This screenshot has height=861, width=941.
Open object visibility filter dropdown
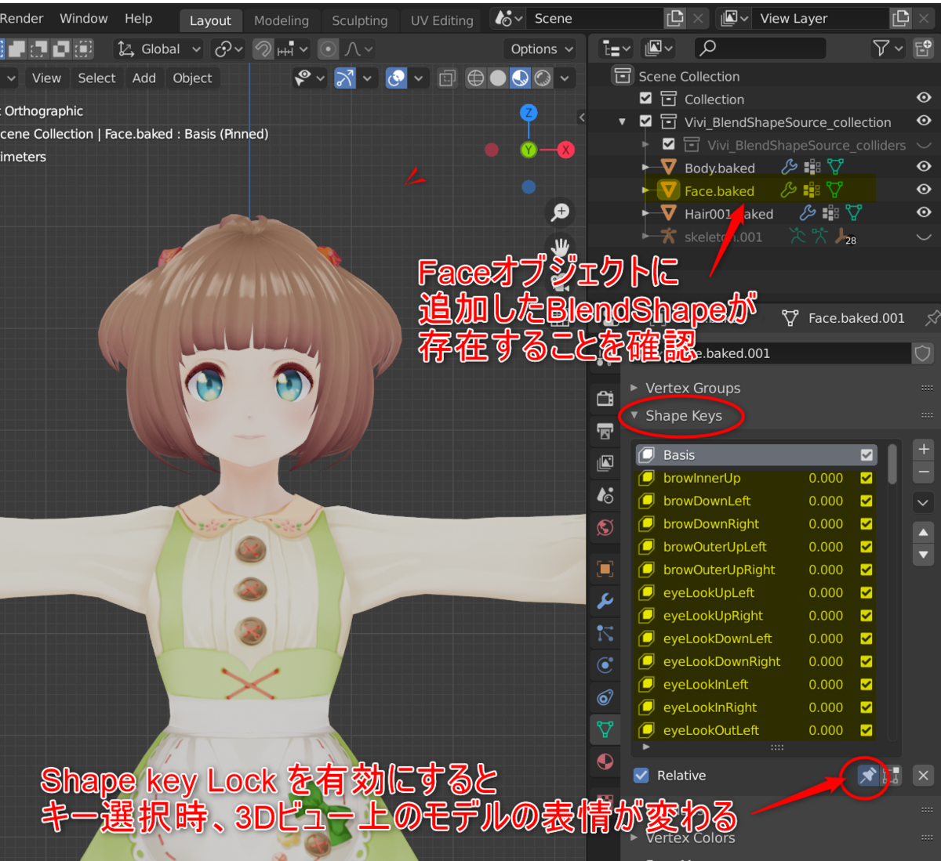[x=310, y=78]
